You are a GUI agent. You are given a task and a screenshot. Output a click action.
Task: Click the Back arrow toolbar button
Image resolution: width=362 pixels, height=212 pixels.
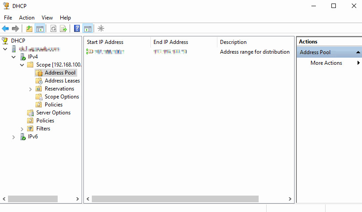point(5,29)
